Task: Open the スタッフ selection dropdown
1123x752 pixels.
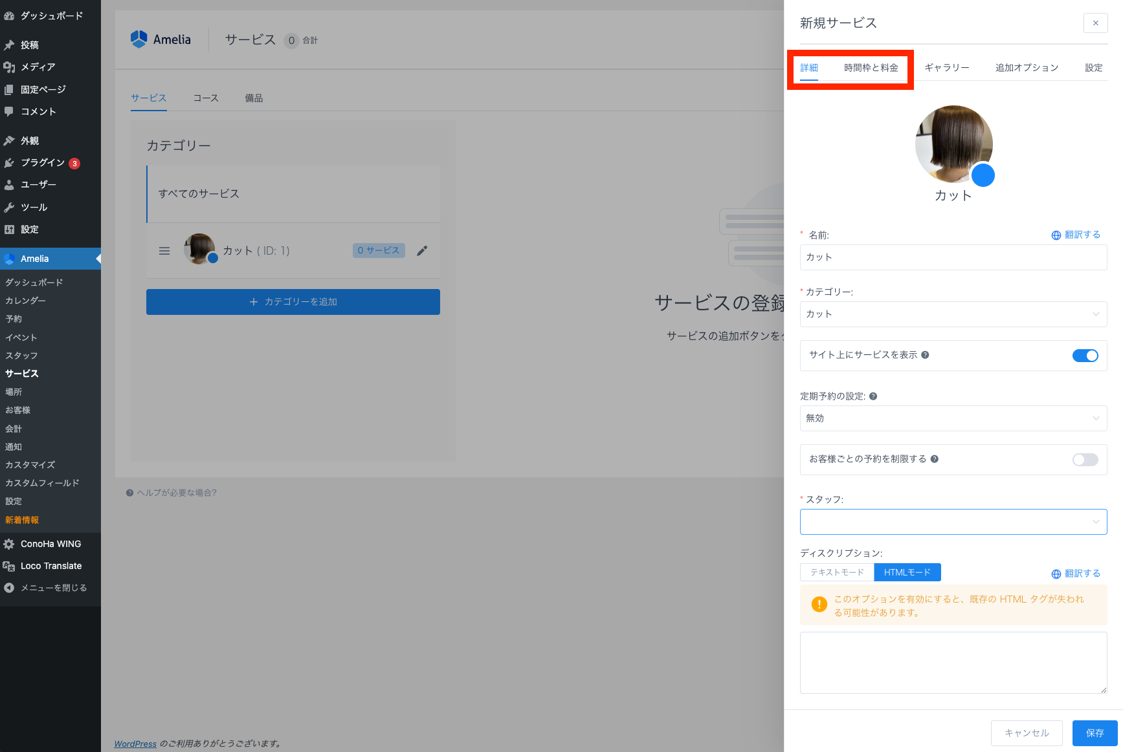Action: pos(953,522)
